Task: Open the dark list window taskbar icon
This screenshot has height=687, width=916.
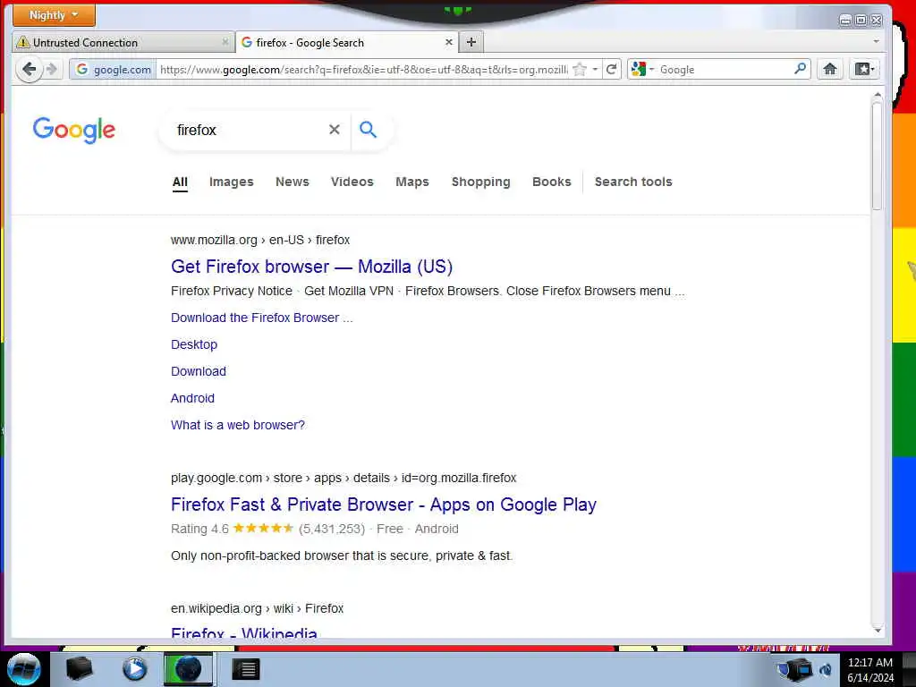Action: [245, 669]
